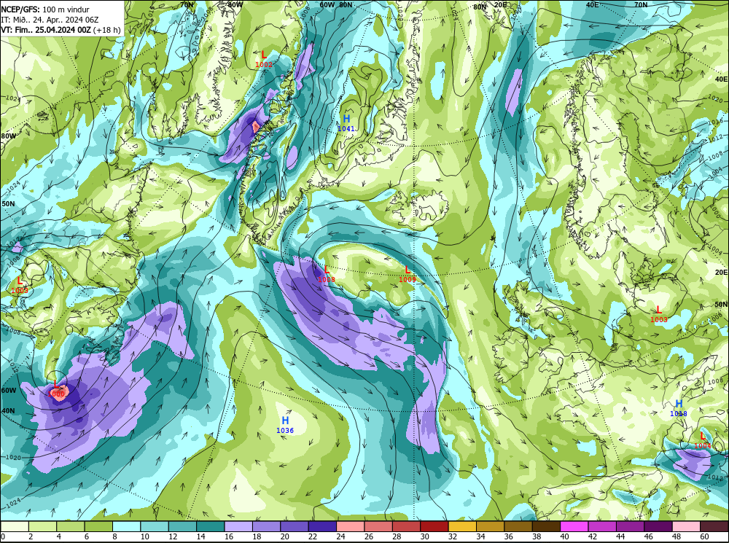Click the 60W 80N grid label
Screen dimensions: 729x543
[336, 4]
